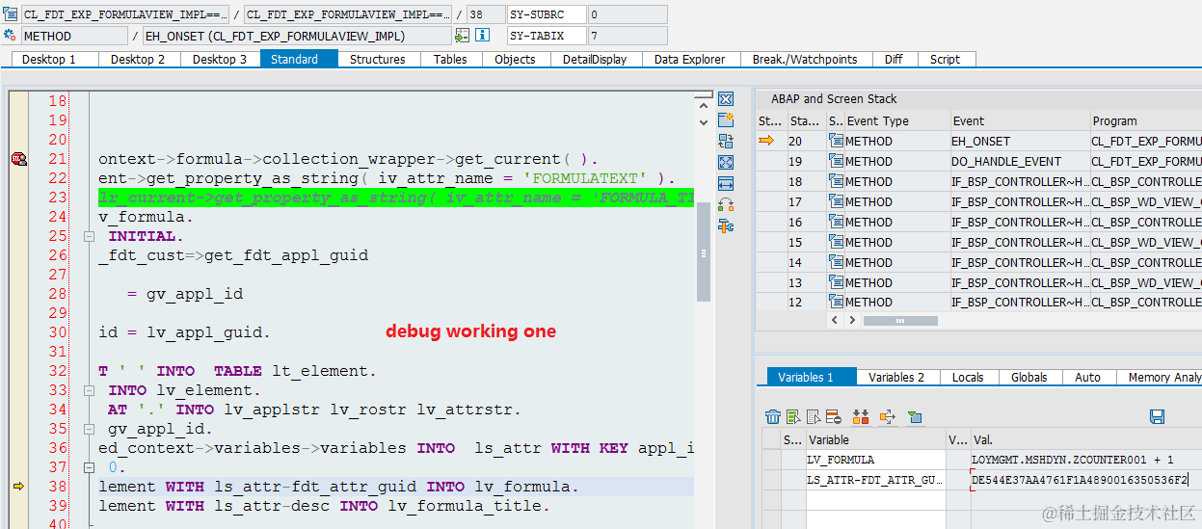The image size is (1202, 529).
Task: Click the Val. column header
Action: tap(1085, 439)
